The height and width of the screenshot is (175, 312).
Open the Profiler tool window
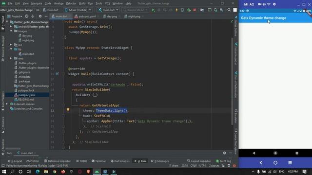click(x=33, y=161)
